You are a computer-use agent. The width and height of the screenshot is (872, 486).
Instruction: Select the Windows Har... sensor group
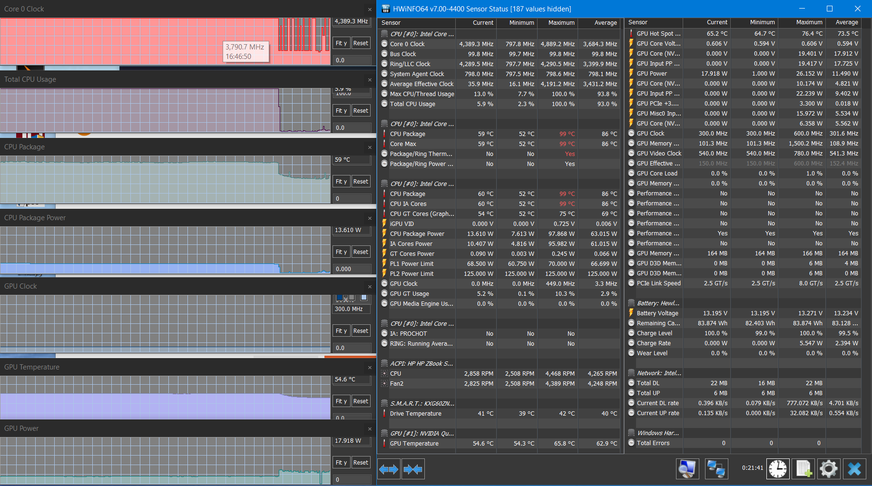click(743, 433)
